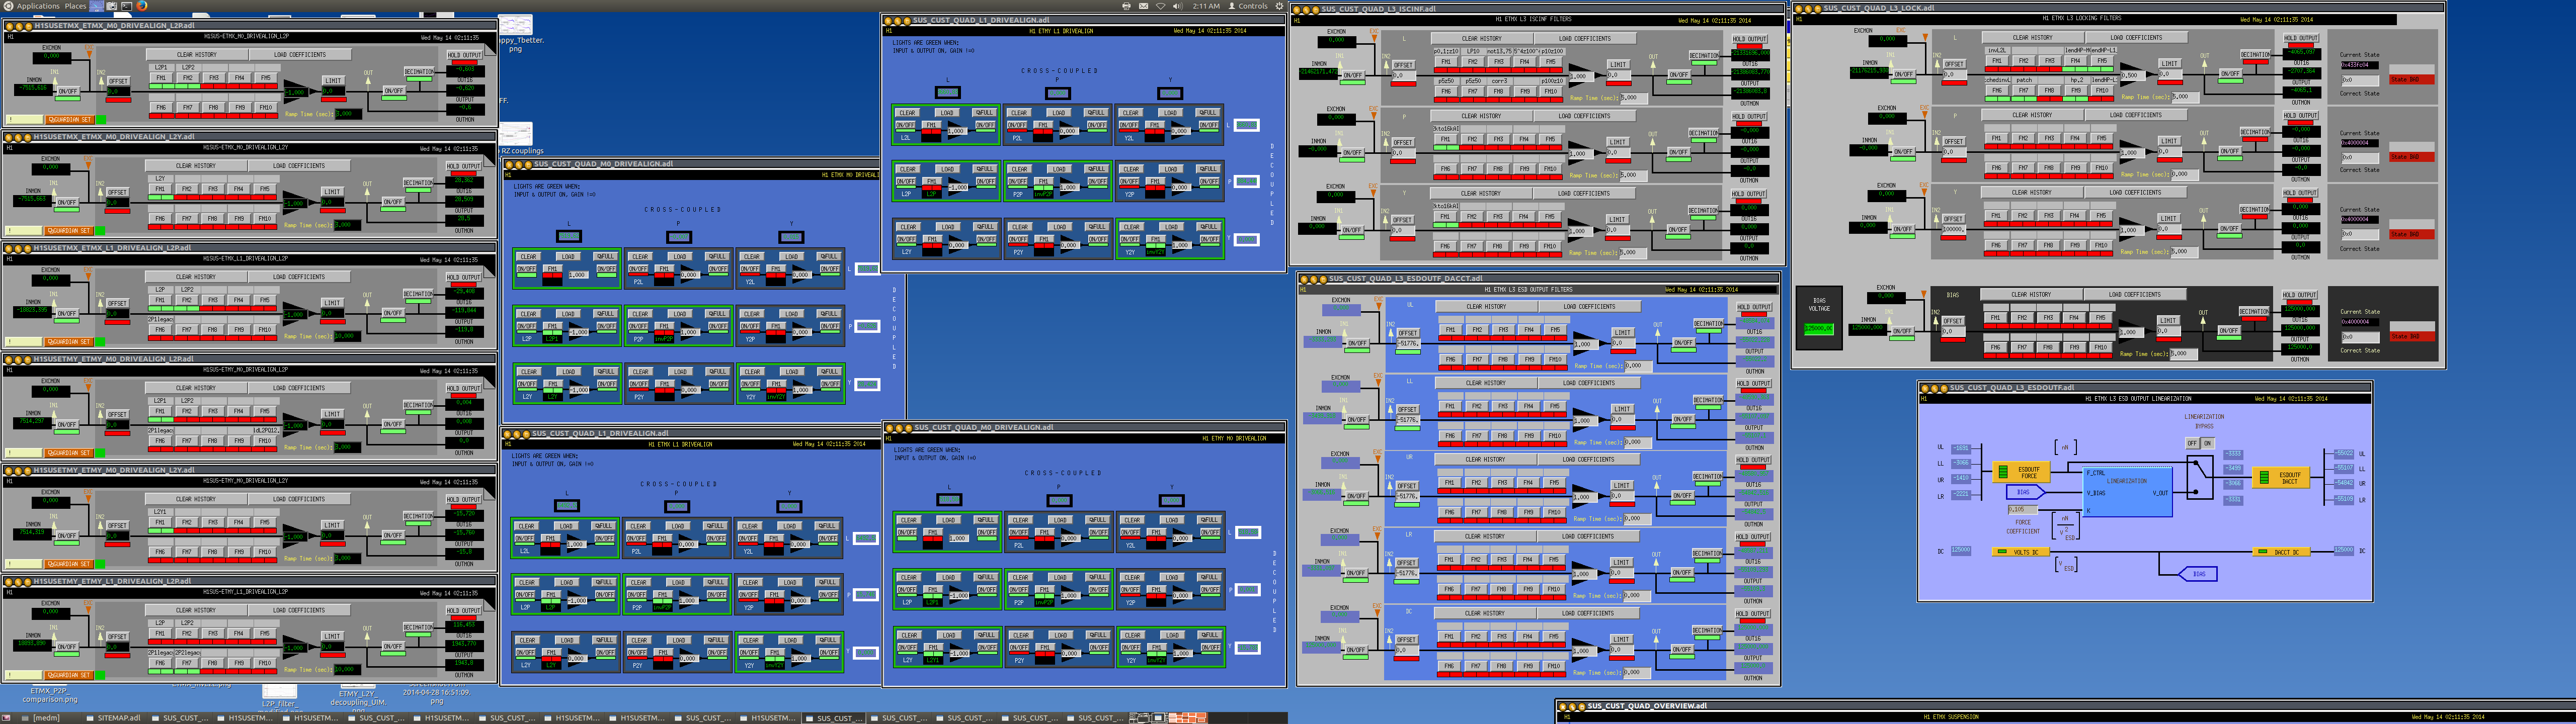Select the appy_Tbetter.png desktop file thumbnail

(x=516, y=26)
